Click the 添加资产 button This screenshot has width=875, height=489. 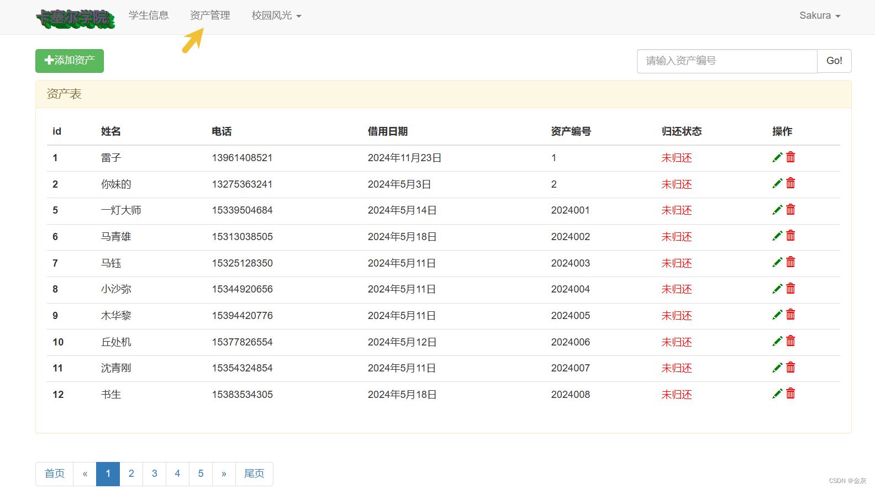pyautogui.click(x=70, y=61)
